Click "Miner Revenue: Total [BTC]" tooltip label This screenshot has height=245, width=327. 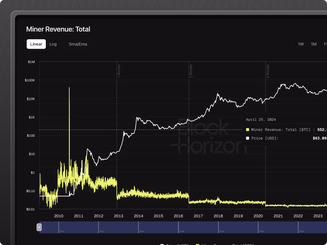[x=281, y=130]
